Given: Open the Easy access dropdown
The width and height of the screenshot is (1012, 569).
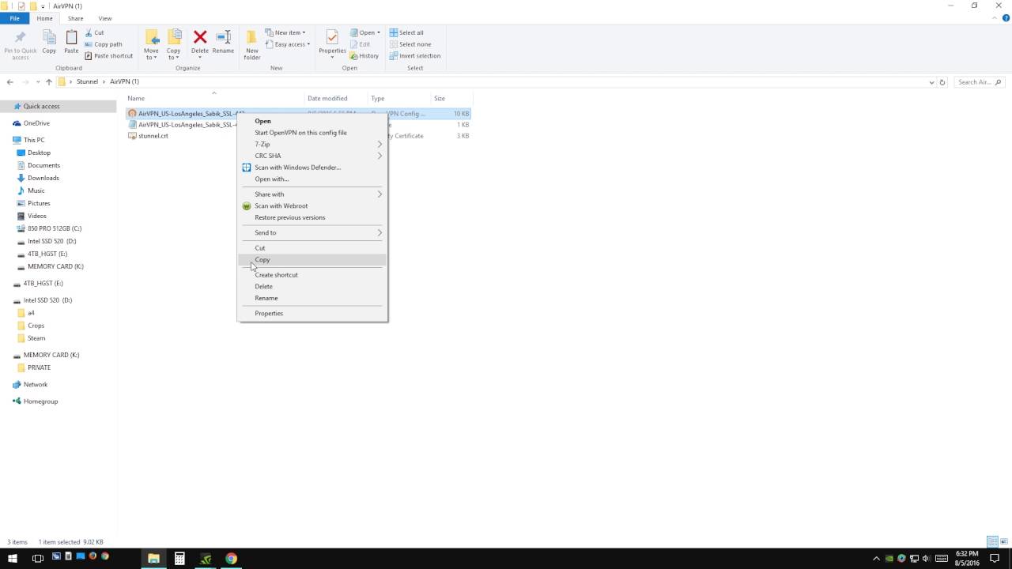Looking at the screenshot, I should pyautogui.click(x=288, y=44).
